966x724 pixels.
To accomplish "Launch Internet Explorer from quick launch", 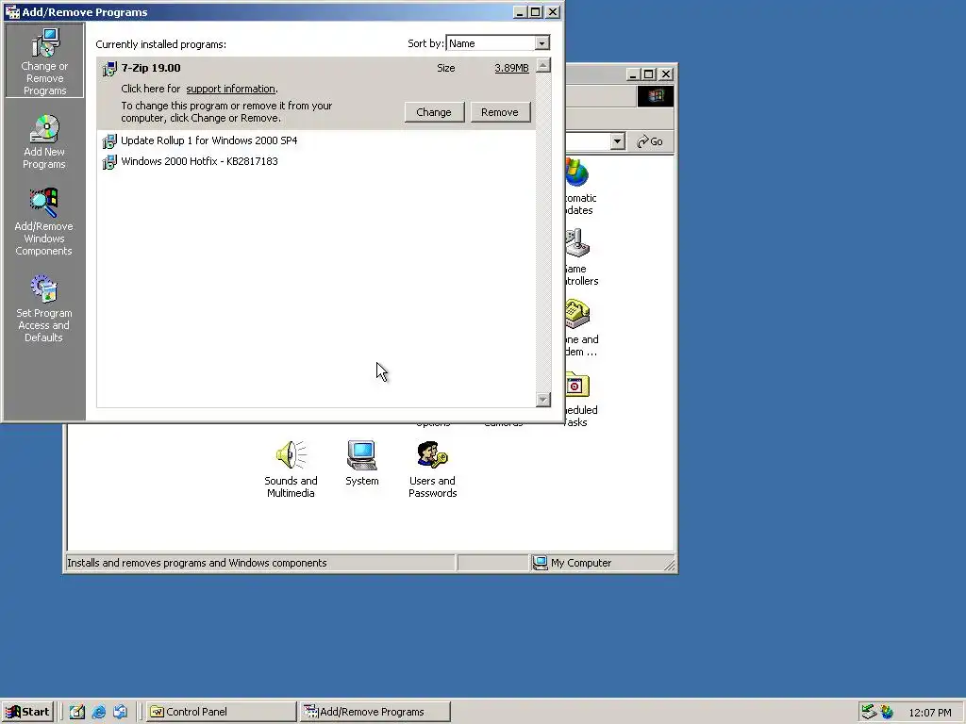I will coord(98,712).
